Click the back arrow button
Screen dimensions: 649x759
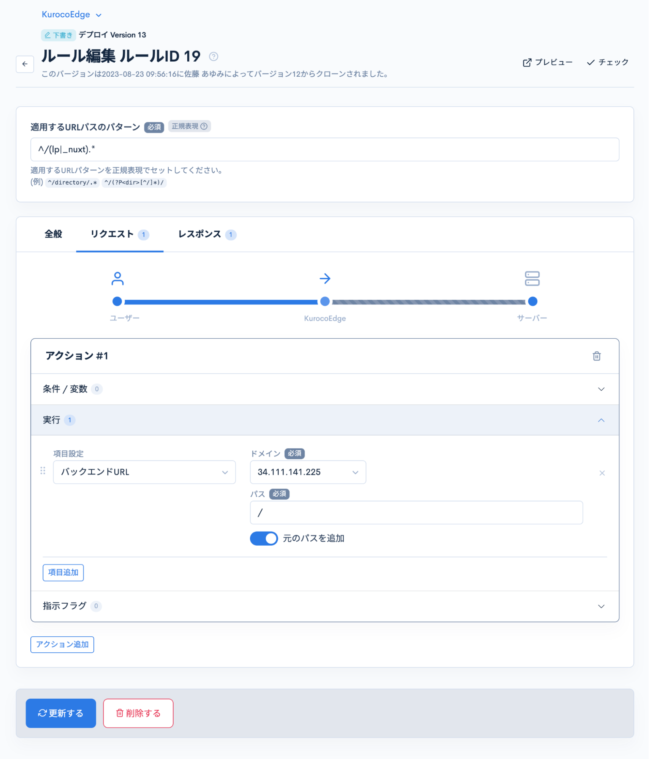(25, 64)
